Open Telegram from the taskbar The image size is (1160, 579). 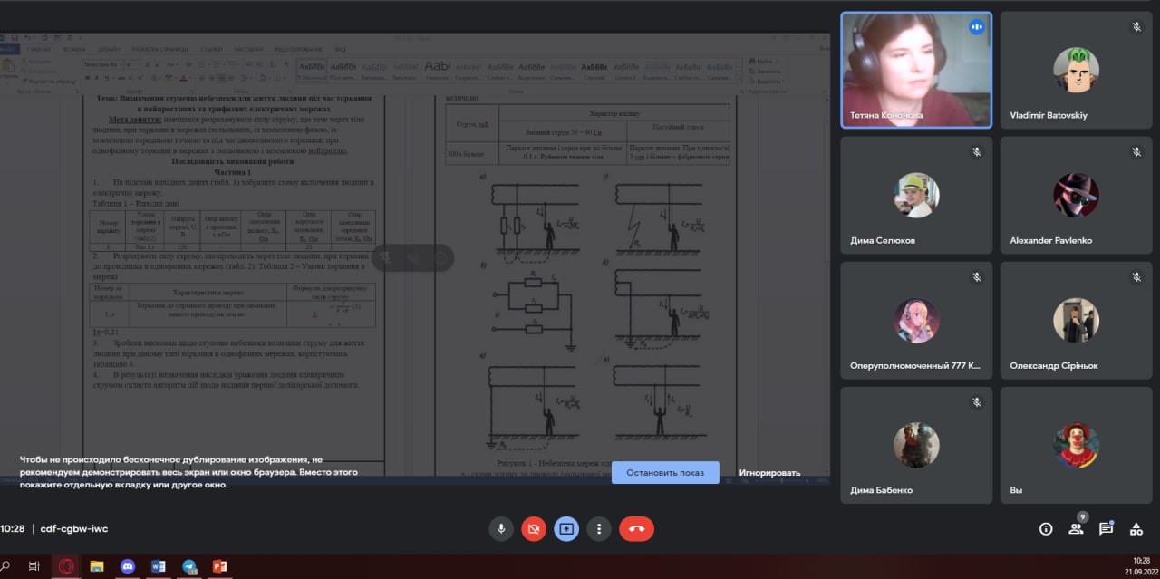click(x=188, y=566)
